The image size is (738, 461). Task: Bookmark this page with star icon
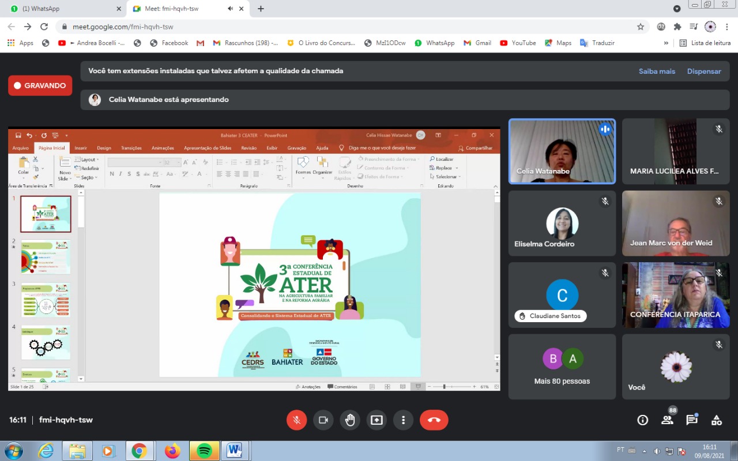click(641, 27)
